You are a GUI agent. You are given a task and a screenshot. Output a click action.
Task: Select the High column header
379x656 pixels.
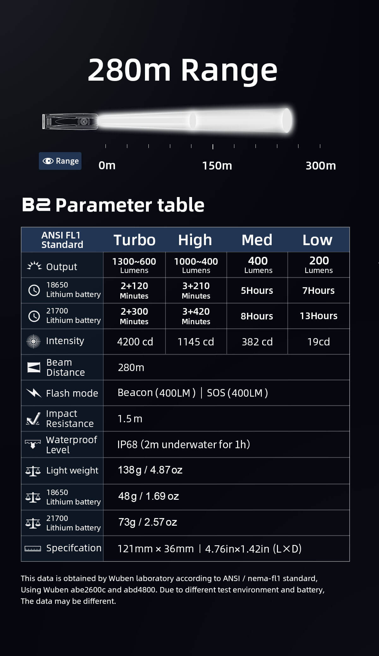(x=195, y=240)
